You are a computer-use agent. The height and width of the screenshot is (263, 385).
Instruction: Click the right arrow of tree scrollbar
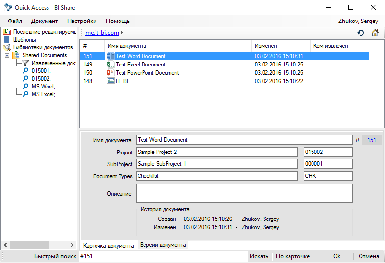72,245
